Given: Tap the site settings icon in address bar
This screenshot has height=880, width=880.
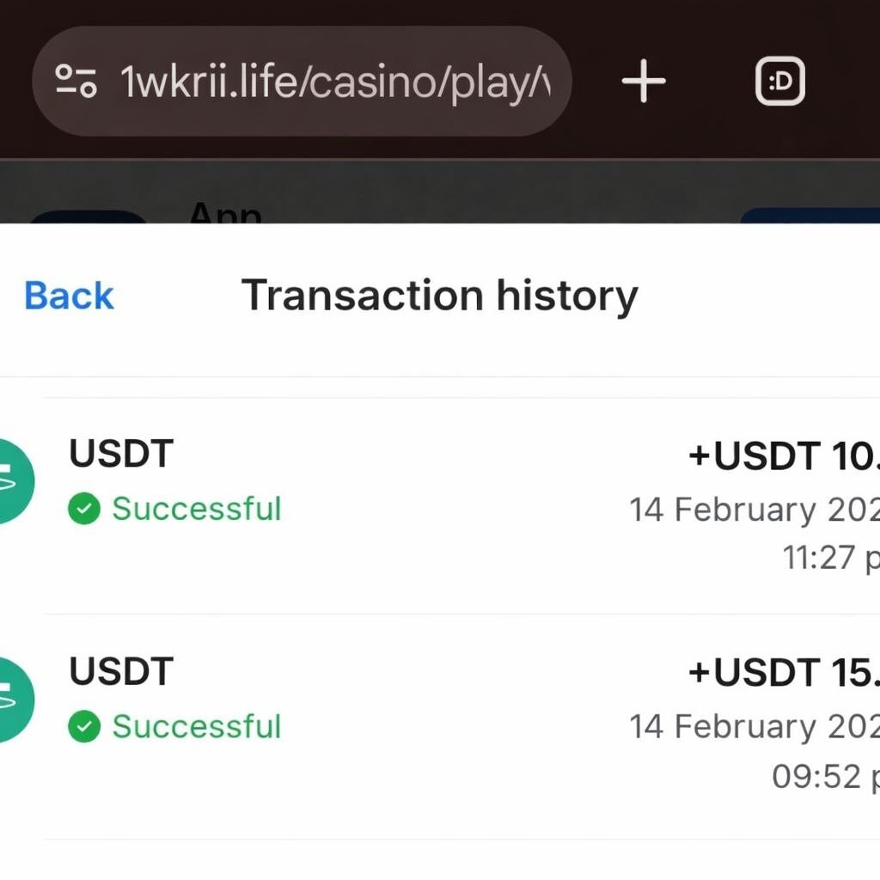Looking at the screenshot, I should (x=76, y=82).
